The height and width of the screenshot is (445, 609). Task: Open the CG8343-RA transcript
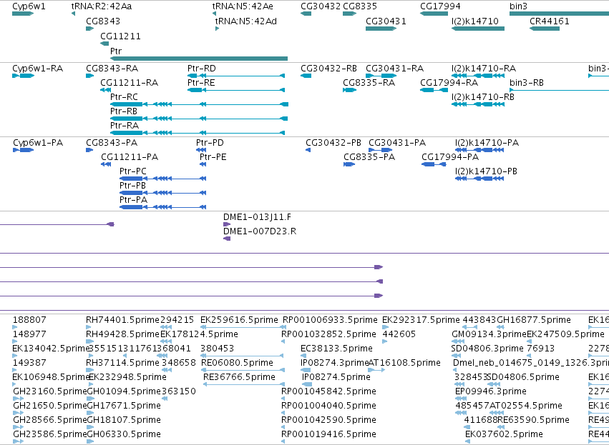coord(90,76)
